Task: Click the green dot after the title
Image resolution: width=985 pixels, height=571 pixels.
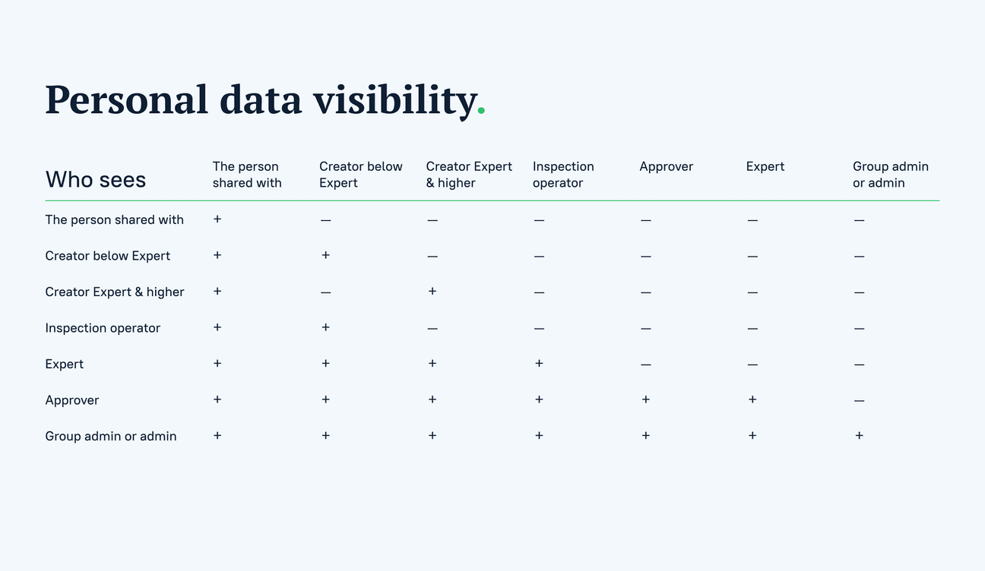Action: point(481,113)
